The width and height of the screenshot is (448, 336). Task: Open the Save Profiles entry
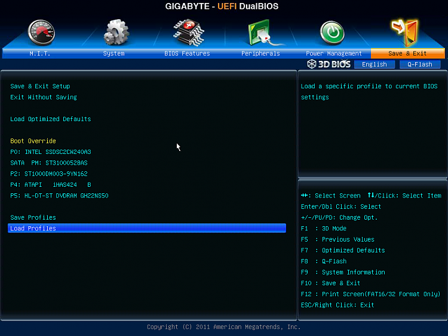(x=33, y=217)
